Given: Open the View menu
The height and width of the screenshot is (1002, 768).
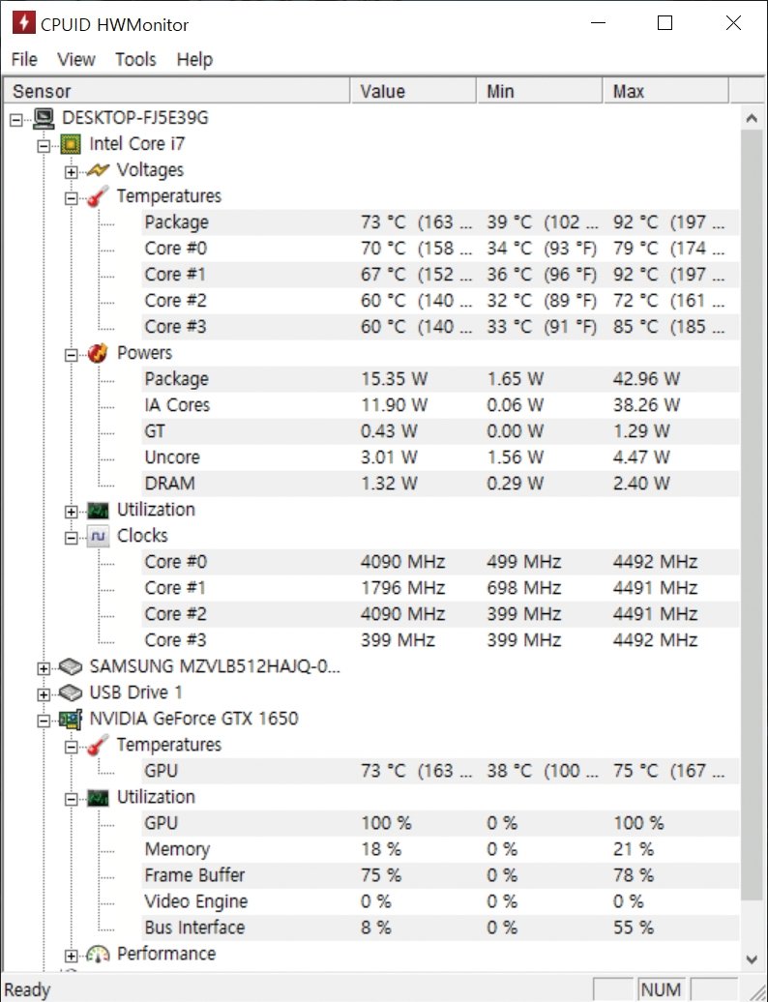Looking at the screenshot, I should 76,59.
